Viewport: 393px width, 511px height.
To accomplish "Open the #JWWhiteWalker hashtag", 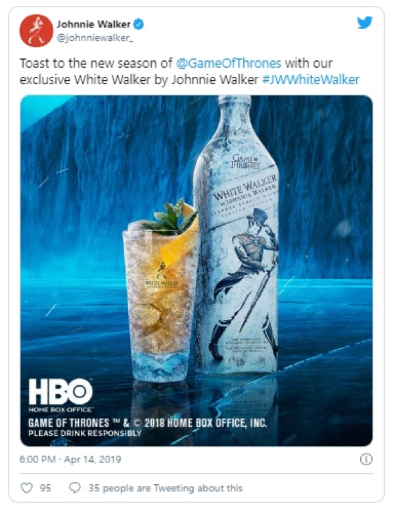I will 311,79.
